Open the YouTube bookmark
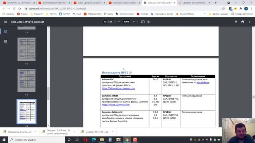The image size is (255, 143). 143,14
